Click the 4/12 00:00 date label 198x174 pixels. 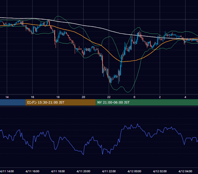tap(134, 171)
